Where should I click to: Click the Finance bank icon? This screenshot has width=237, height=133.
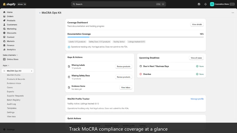[4, 46]
